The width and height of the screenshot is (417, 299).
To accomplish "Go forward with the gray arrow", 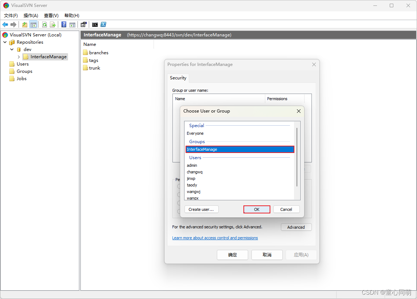I will coord(13,24).
